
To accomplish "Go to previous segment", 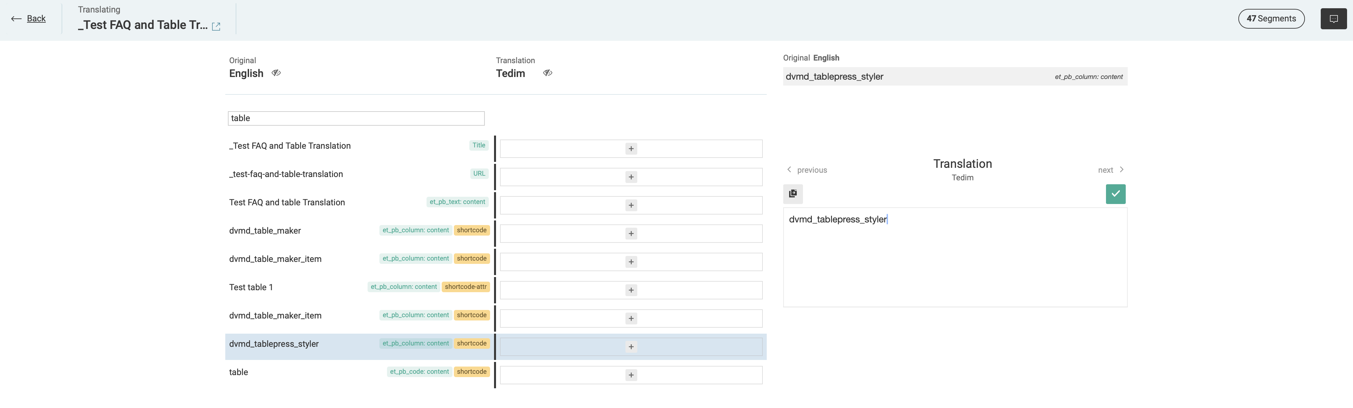I will pos(807,170).
